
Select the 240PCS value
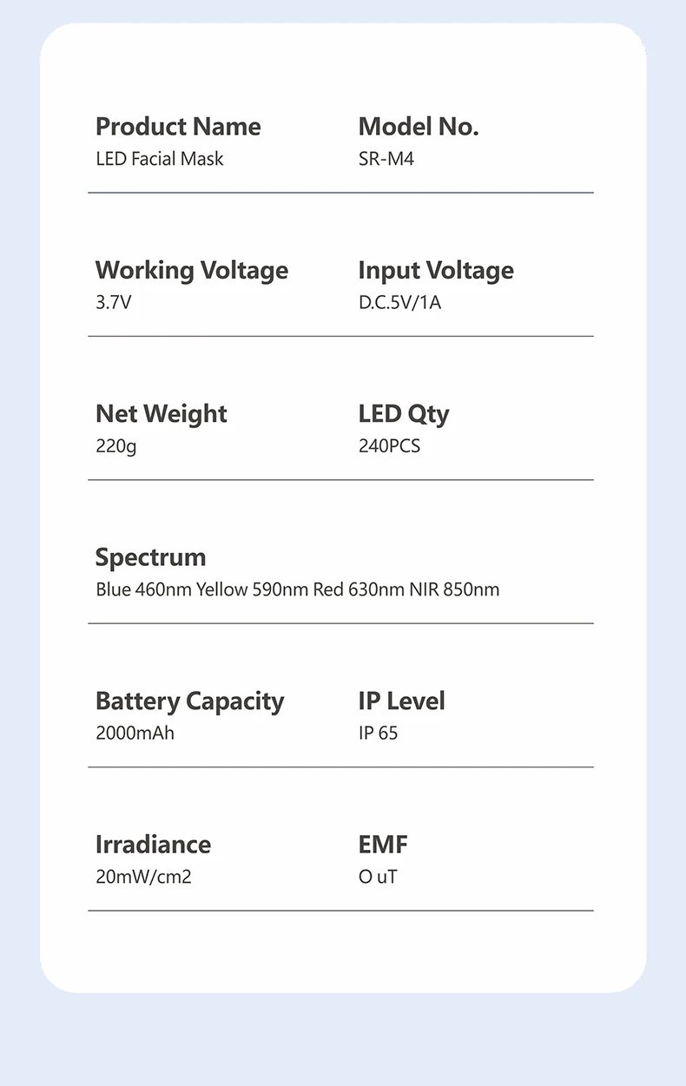coord(389,446)
